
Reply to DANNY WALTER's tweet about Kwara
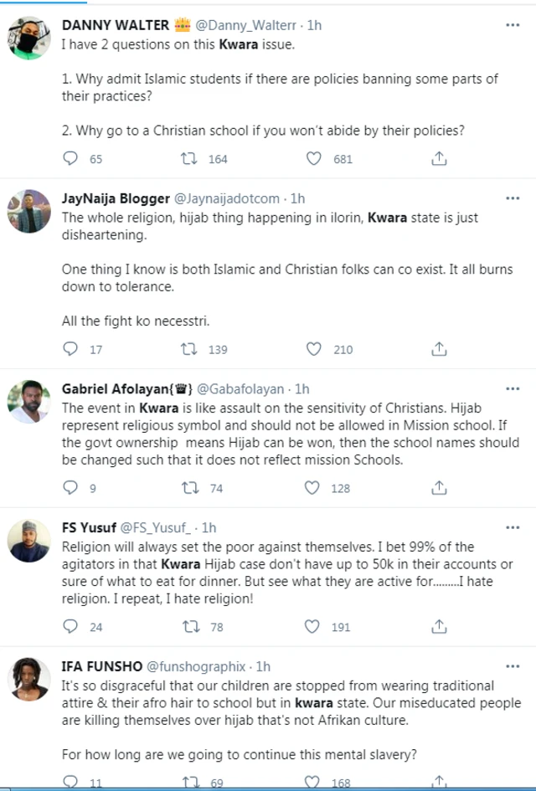click(70, 158)
